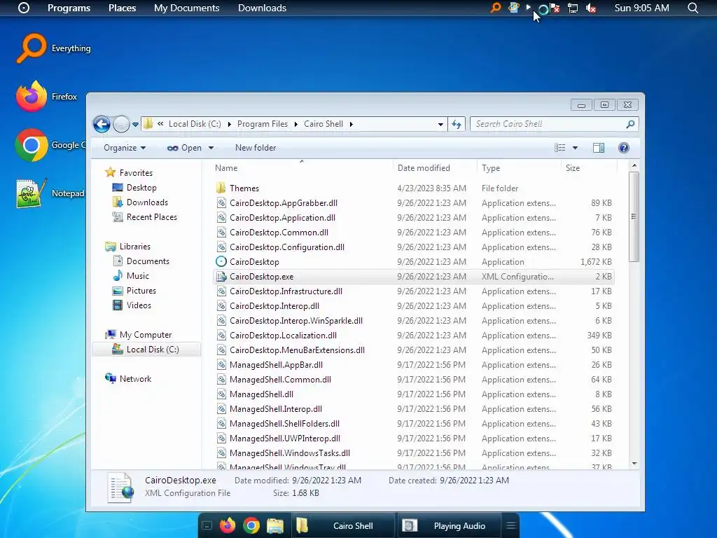The width and height of the screenshot is (717, 538).
Task: Open the menu bar search magnifier
Action: (x=693, y=8)
